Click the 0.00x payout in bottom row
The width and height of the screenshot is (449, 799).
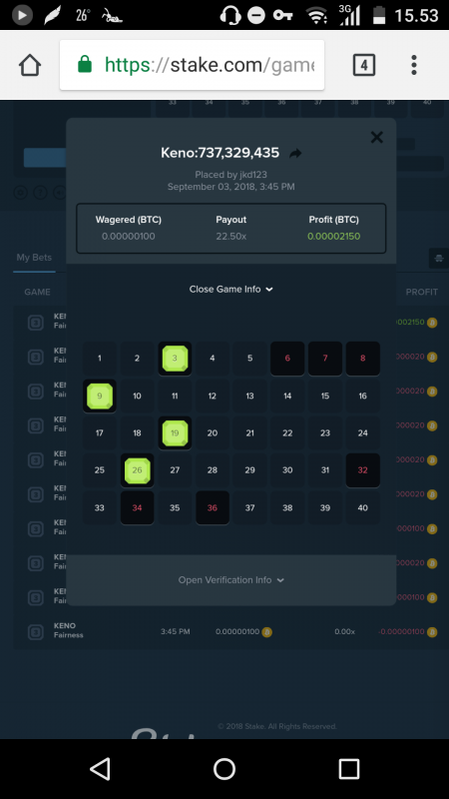(x=344, y=632)
